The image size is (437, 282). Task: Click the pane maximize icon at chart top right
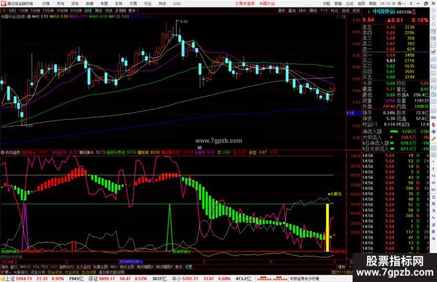click(343, 17)
